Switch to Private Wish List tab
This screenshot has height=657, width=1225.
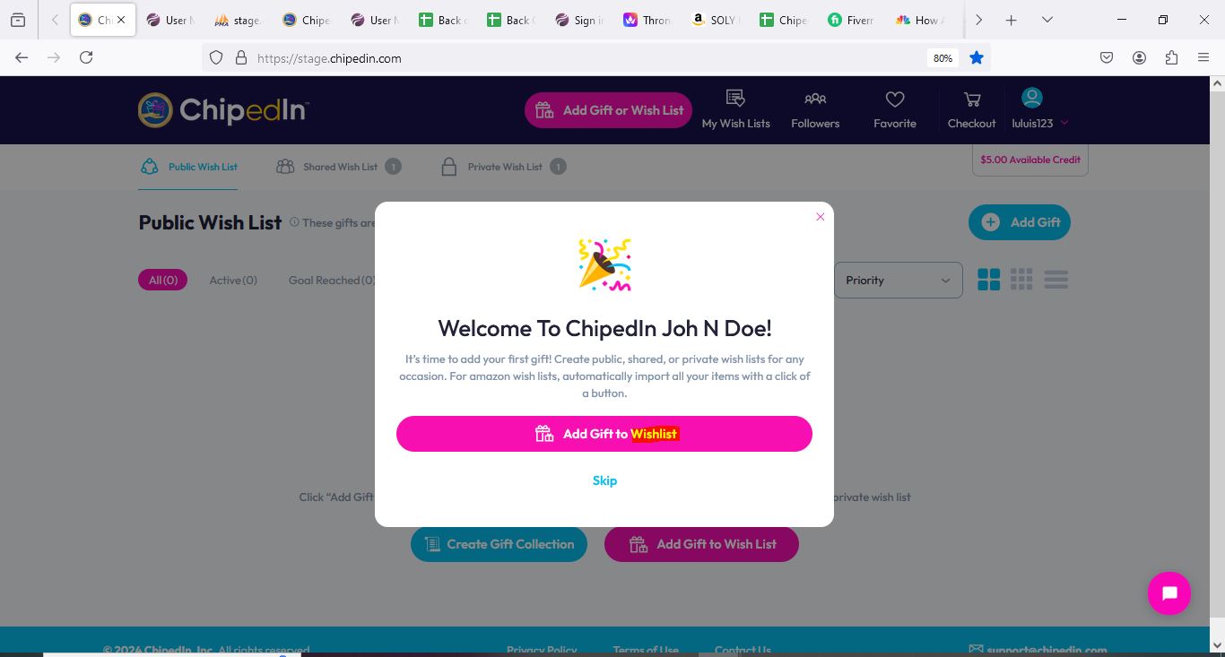(x=503, y=167)
